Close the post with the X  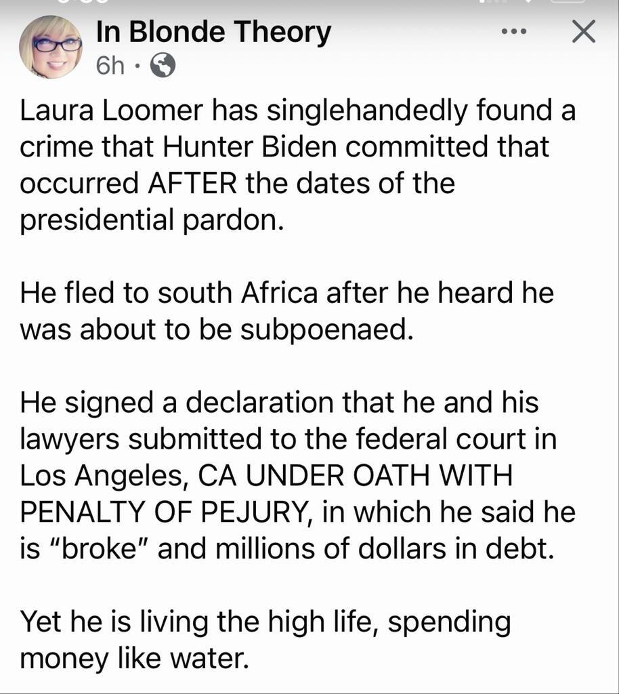582,32
